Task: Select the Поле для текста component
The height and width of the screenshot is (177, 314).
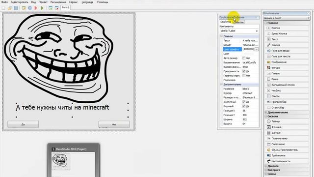Action: click(x=287, y=57)
